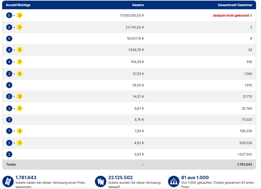Select the 18.557,76 € prize amount
The width and height of the screenshot is (261, 189).
(x=135, y=38)
